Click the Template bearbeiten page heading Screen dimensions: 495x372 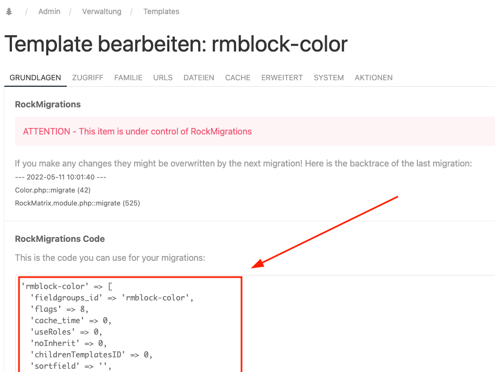[x=176, y=44]
